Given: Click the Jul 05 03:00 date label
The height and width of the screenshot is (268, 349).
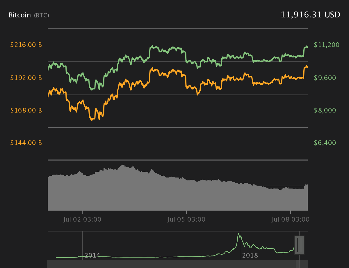Looking at the screenshot, I should click(x=186, y=219).
